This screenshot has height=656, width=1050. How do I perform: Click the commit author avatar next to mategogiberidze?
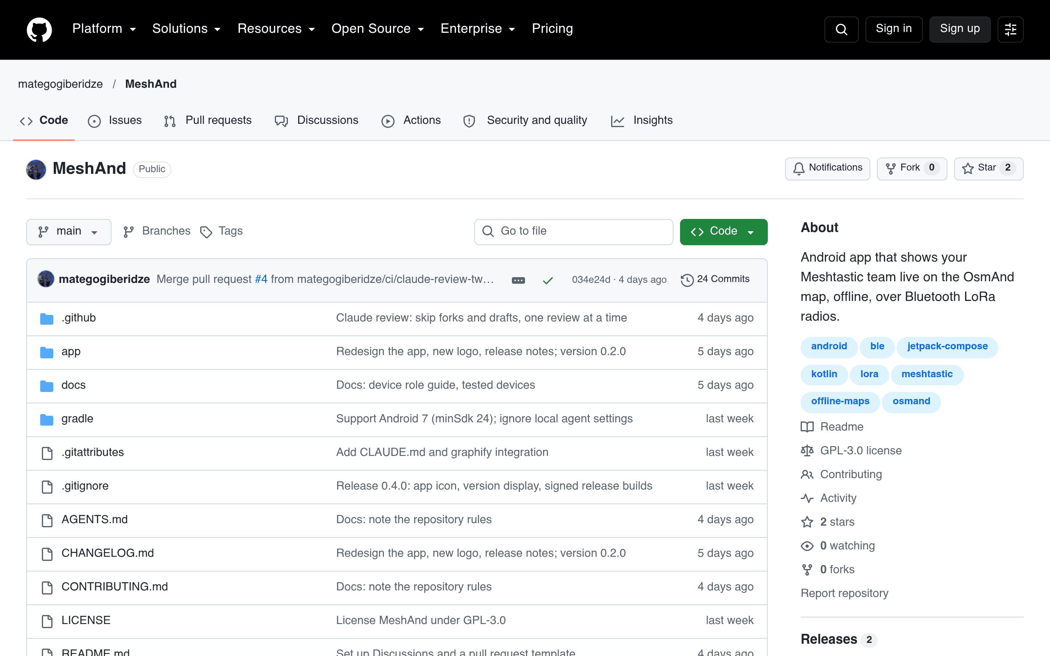coord(46,279)
